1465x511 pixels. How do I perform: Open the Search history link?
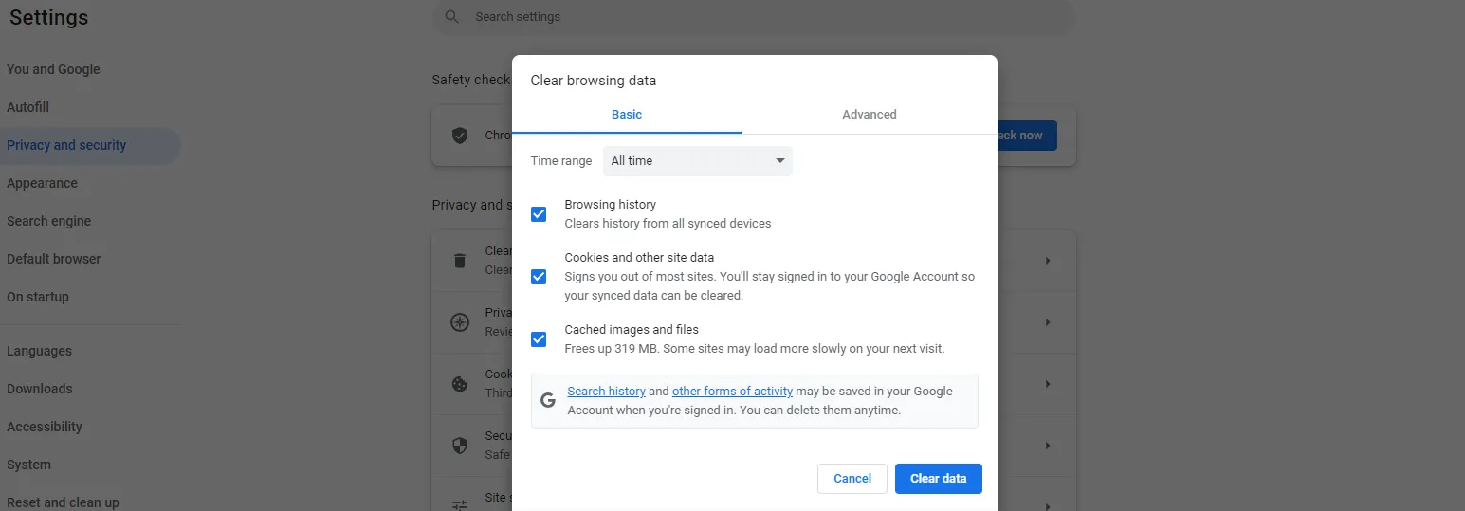606,392
